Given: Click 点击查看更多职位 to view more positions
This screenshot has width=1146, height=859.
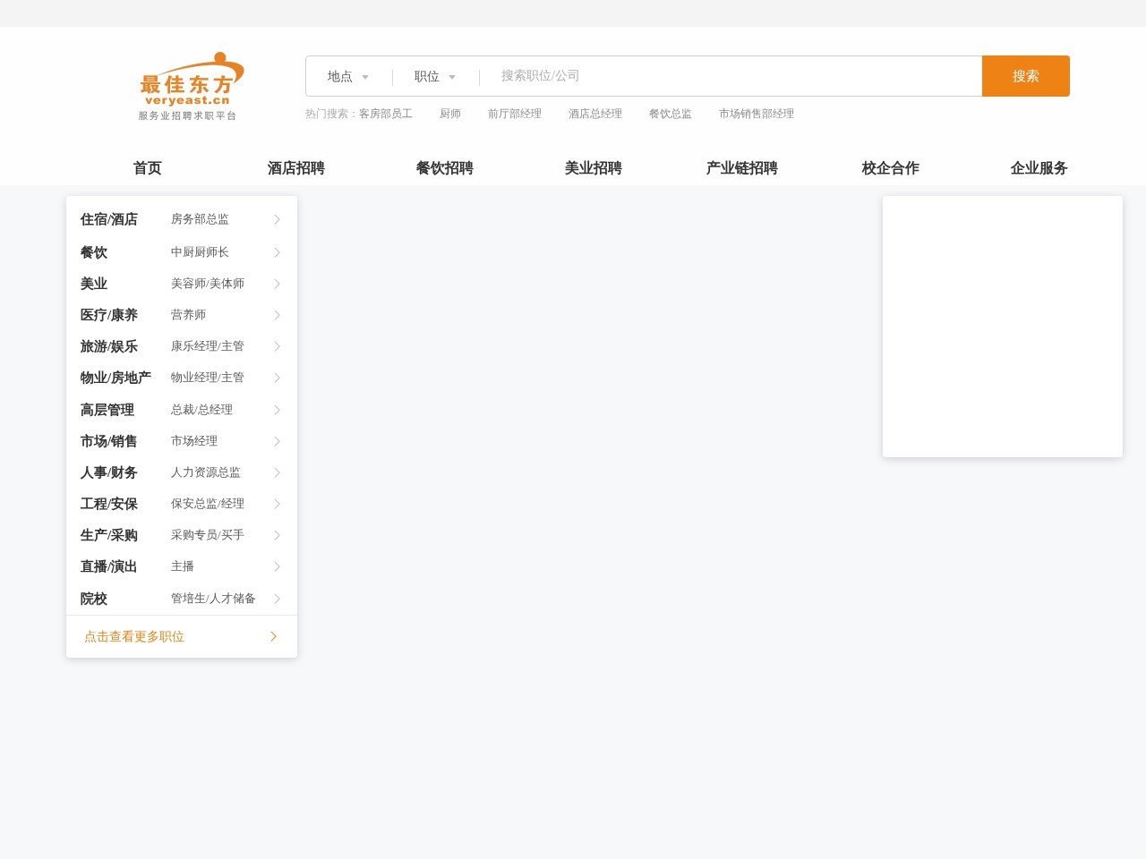Looking at the screenshot, I should [133, 636].
